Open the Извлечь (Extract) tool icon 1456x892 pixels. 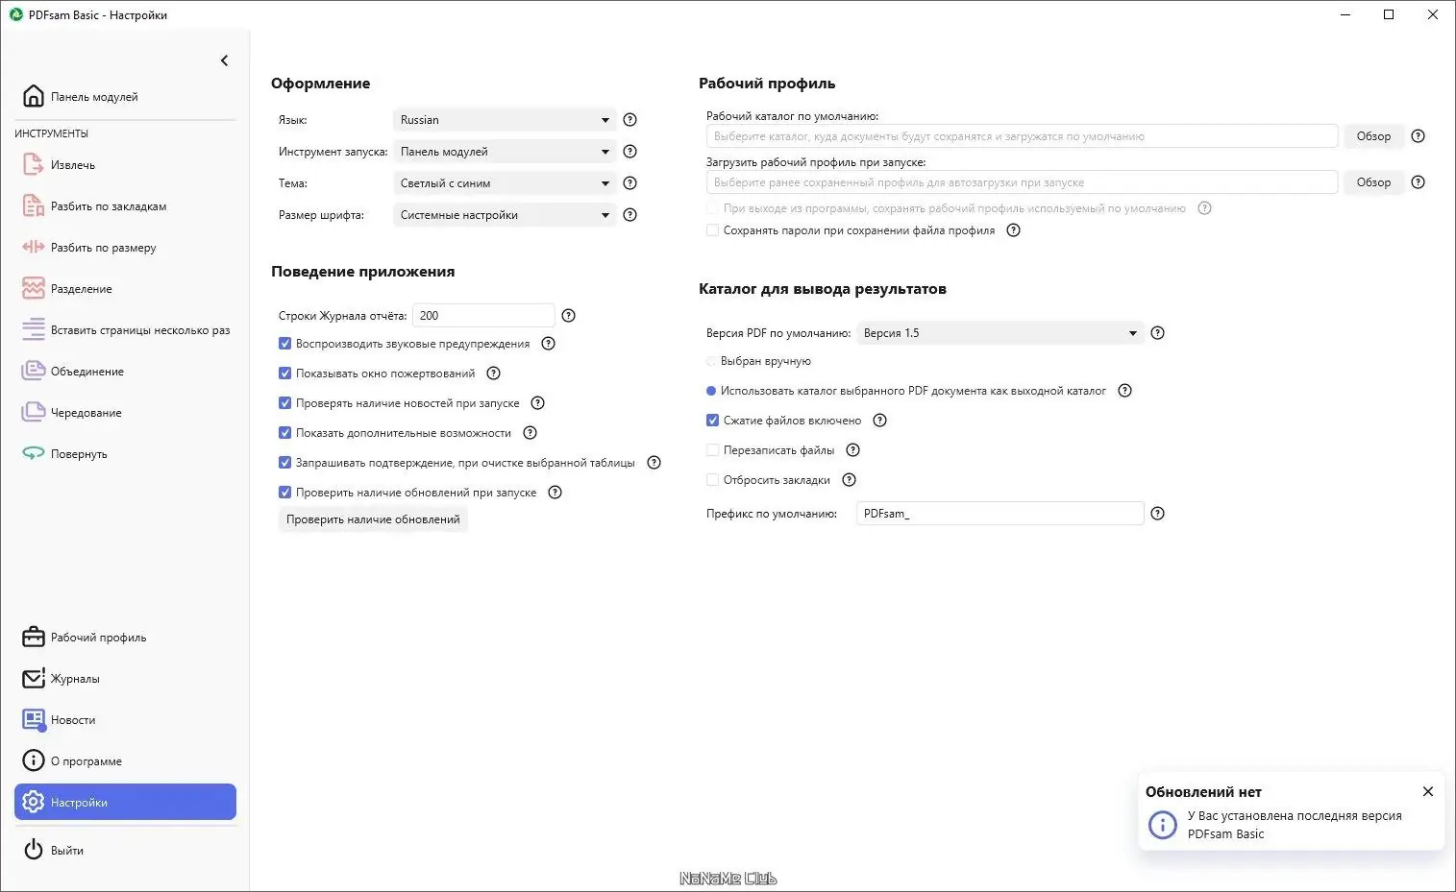tap(34, 165)
